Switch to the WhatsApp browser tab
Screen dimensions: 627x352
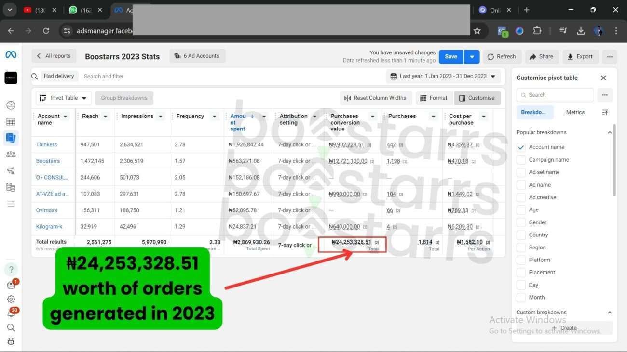pyautogui.click(x=84, y=10)
